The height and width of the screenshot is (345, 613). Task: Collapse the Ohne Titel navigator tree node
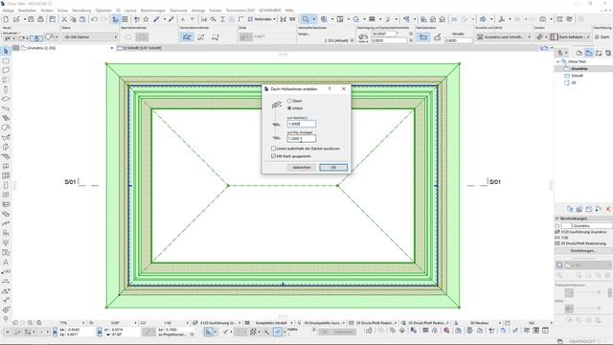point(557,61)
